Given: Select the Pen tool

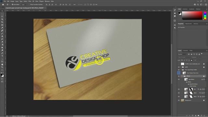Looking at the screenshot, I should (x=2, y=53).
